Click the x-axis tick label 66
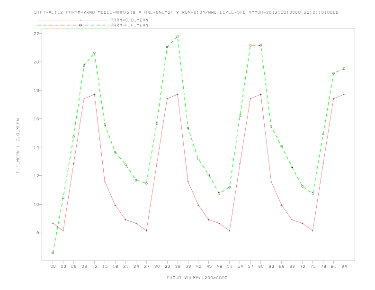 [x=282, y=266]
